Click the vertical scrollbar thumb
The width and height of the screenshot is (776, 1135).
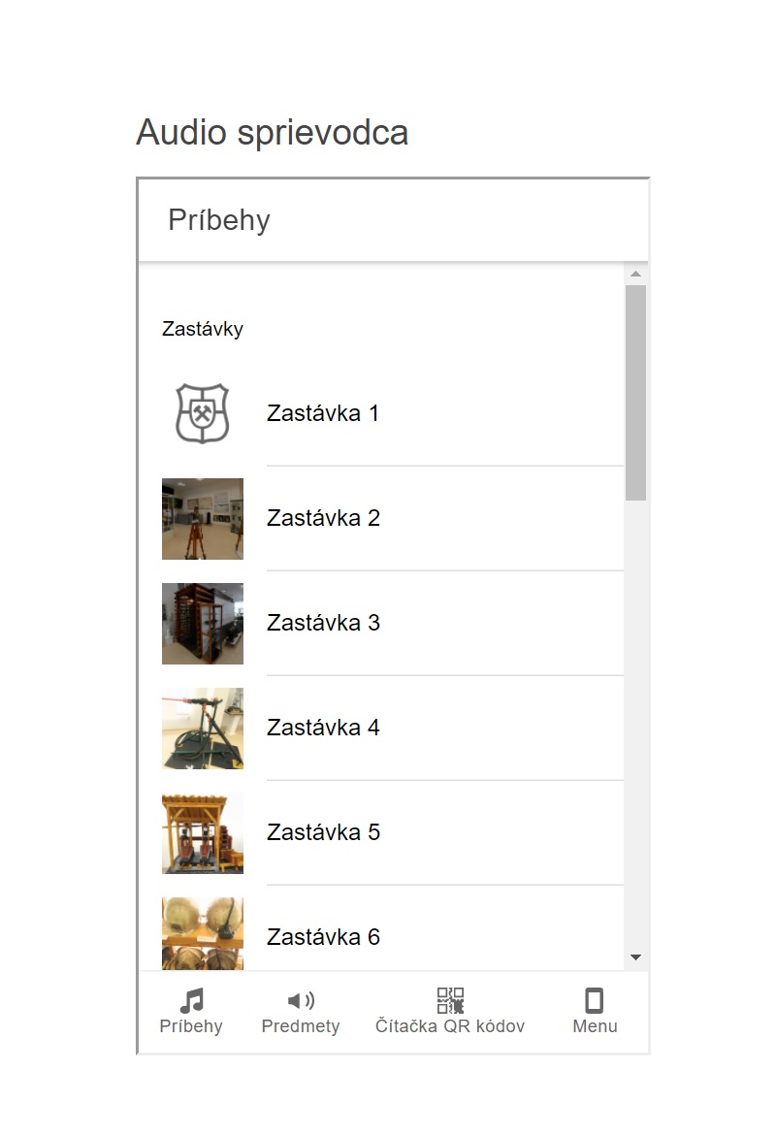pos(635,392)
